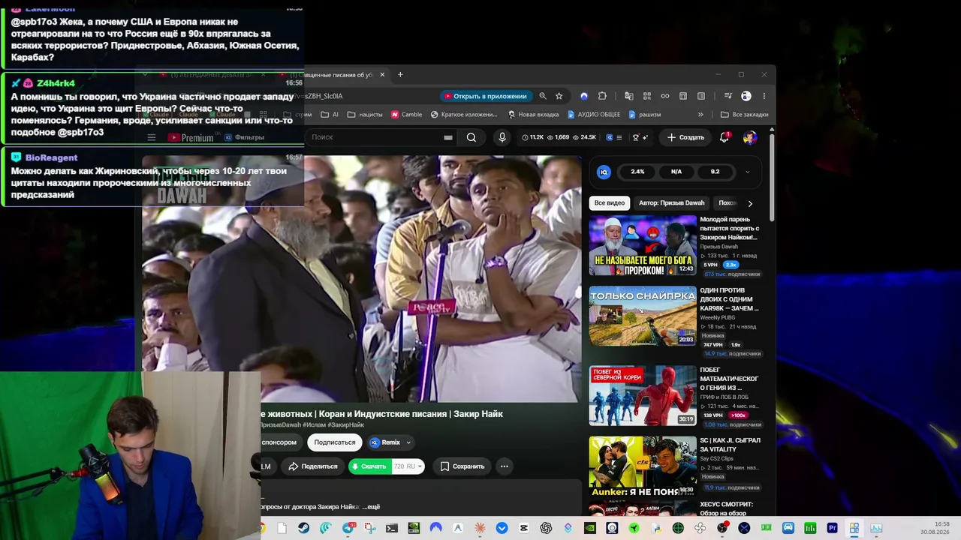Open the 720 RU quality dropdown
This screenshot has height=540, width=961.
[x=408, y=466]
